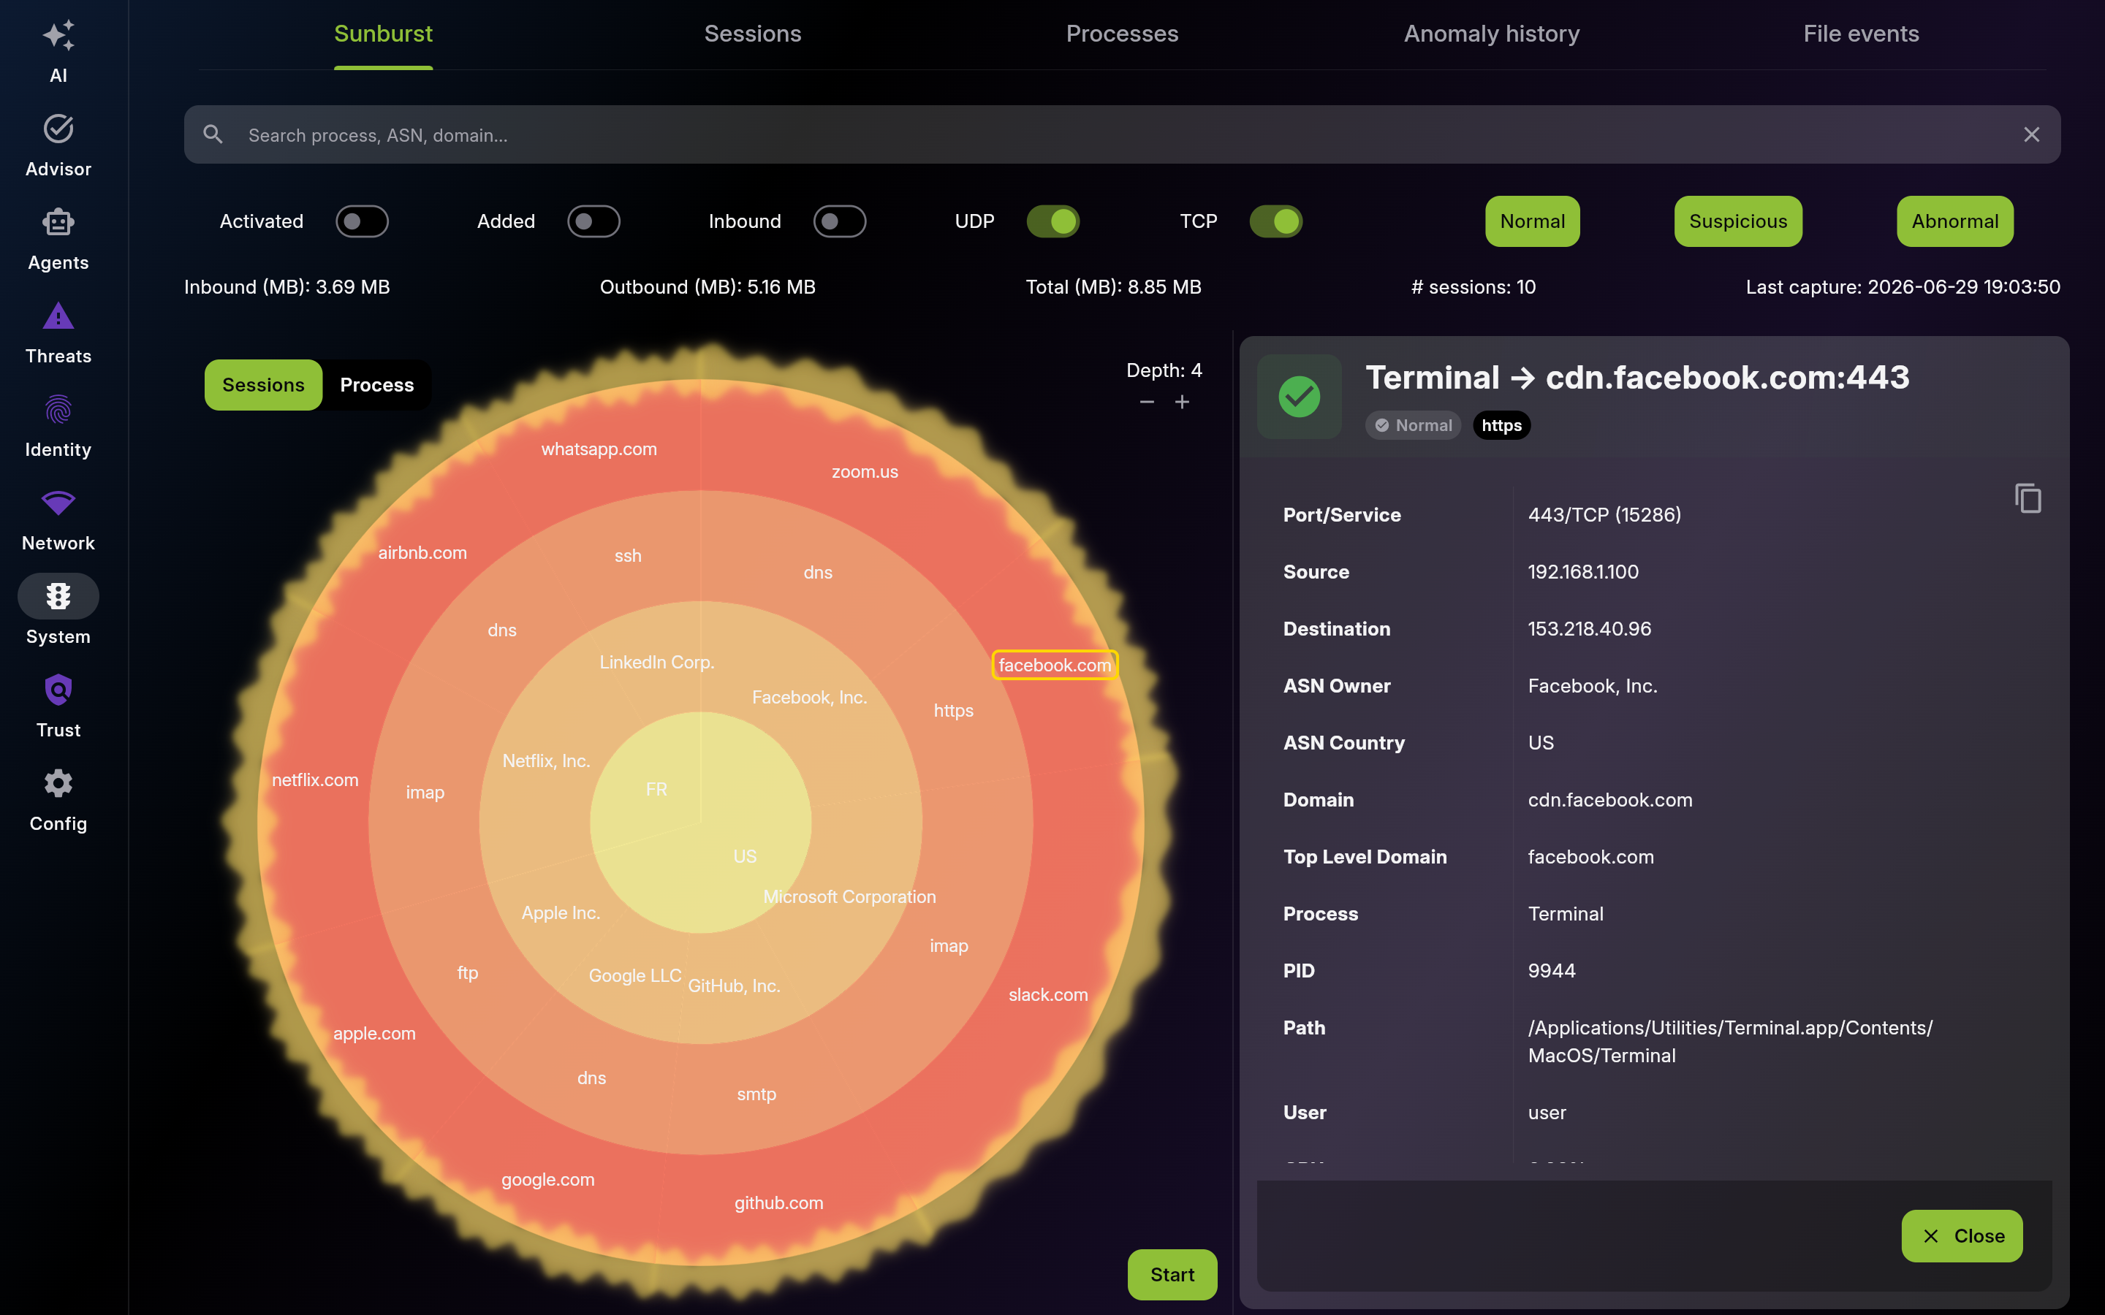
Task: Open the Anomaly history tab
Action: 1492,34
